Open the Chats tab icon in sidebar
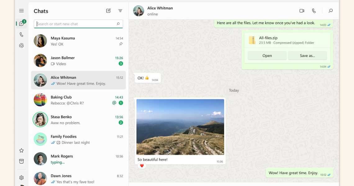 coord(21,24)
